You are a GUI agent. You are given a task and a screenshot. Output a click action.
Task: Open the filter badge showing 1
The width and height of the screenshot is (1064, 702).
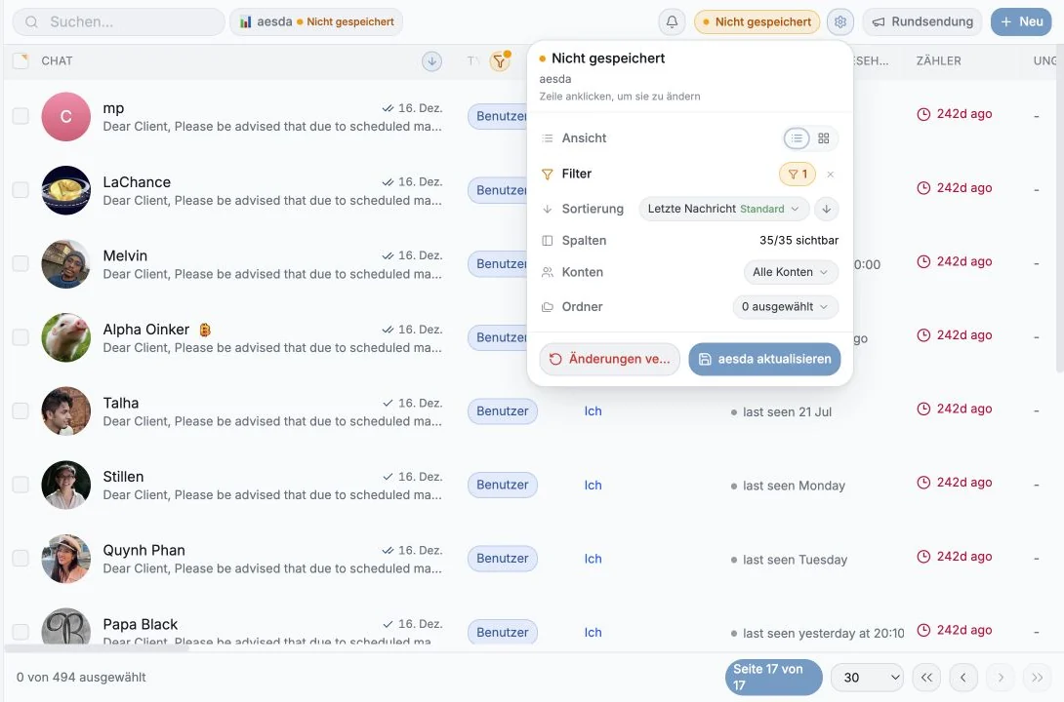798,175
